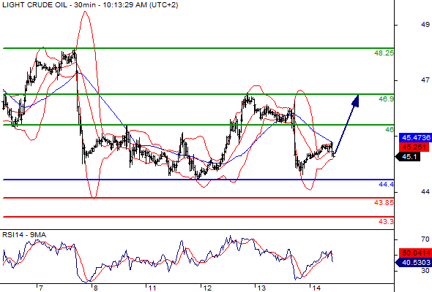Image resolution: width=432 pixels, height=292 pixels.
Task: Select the red 43.85 support label
Action: [x=384, y=203]
